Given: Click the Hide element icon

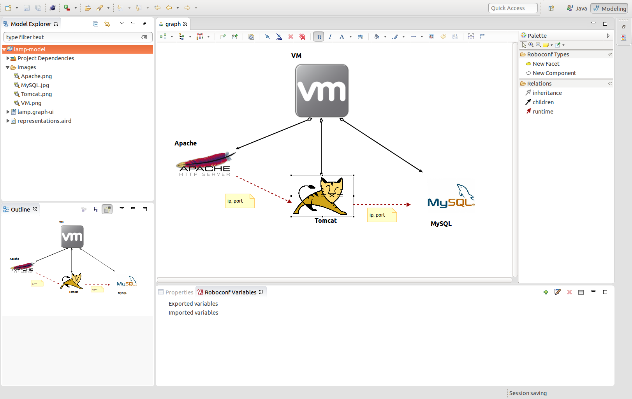Looking at the screenshot, I should tap(267, 37).
